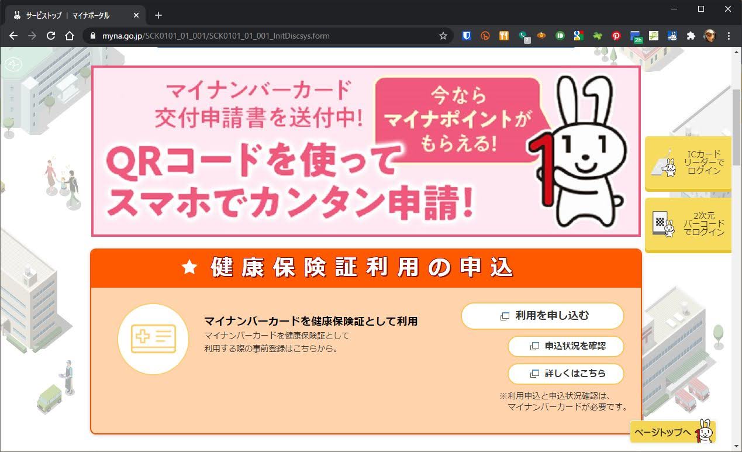Open the Bitwarden shield extension
Viewport: 742px width, 452px height.
(x=467, y=36)
